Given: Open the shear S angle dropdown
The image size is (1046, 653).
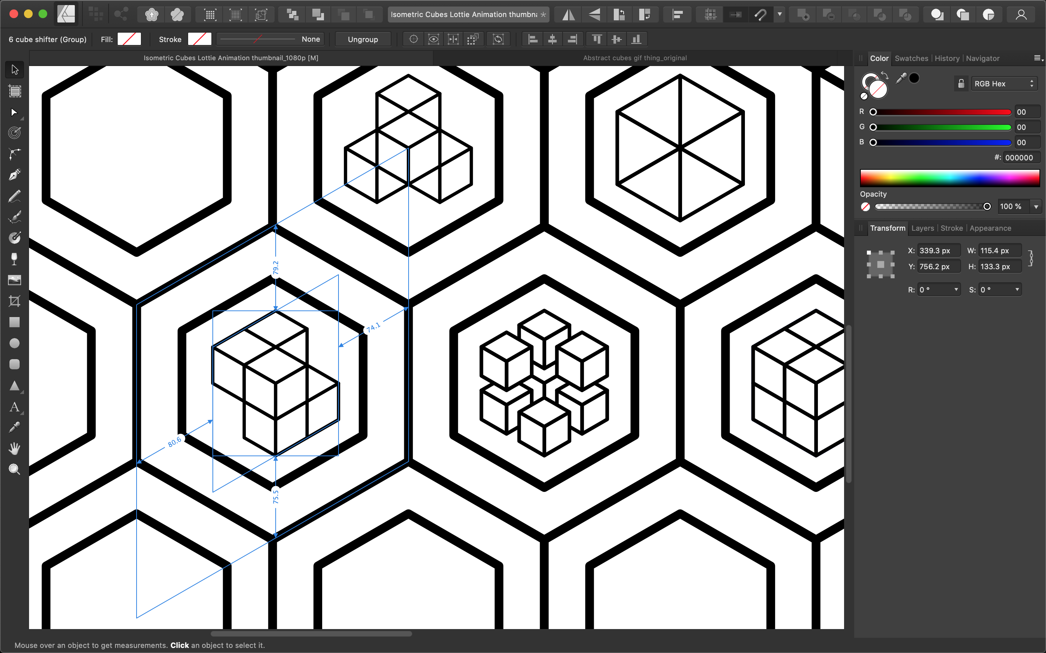Looking at the screenshot, I should [x=1017, y=289].
